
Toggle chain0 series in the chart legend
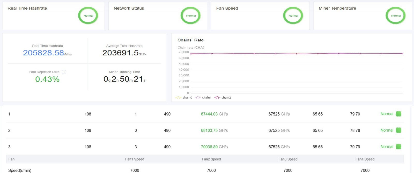tap(184, 98)
